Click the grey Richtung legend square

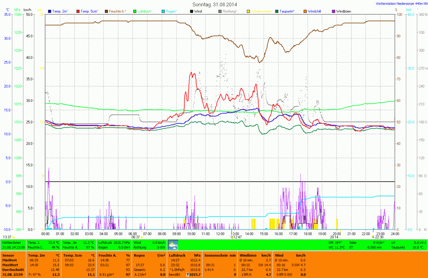pyautogui.click(x=220, y=11)
